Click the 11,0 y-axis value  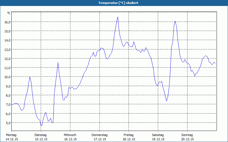pyautogui.click(x=8, y=68)
